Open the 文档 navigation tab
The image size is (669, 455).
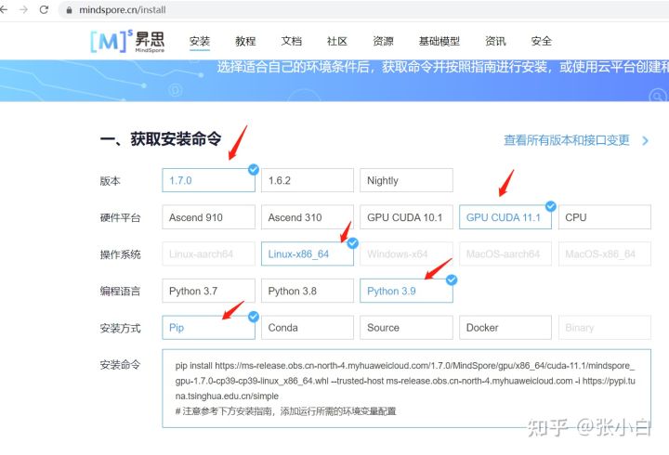(x=292, y=42)
